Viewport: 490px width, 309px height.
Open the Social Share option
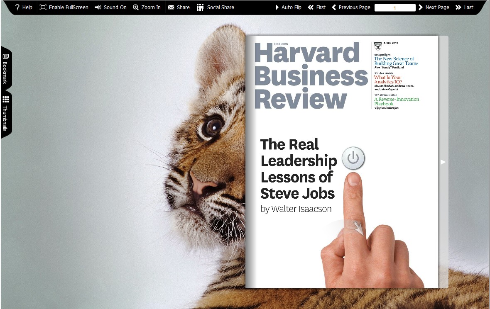click(x=216, y=7)
